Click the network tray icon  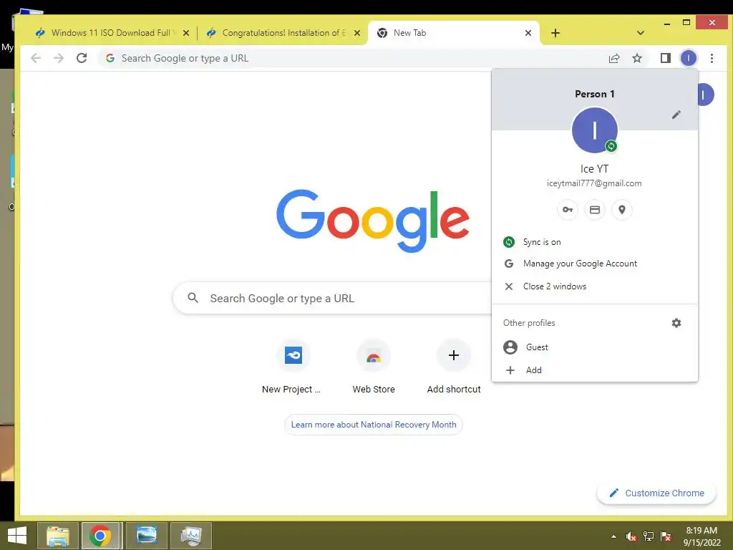point(648,536)
